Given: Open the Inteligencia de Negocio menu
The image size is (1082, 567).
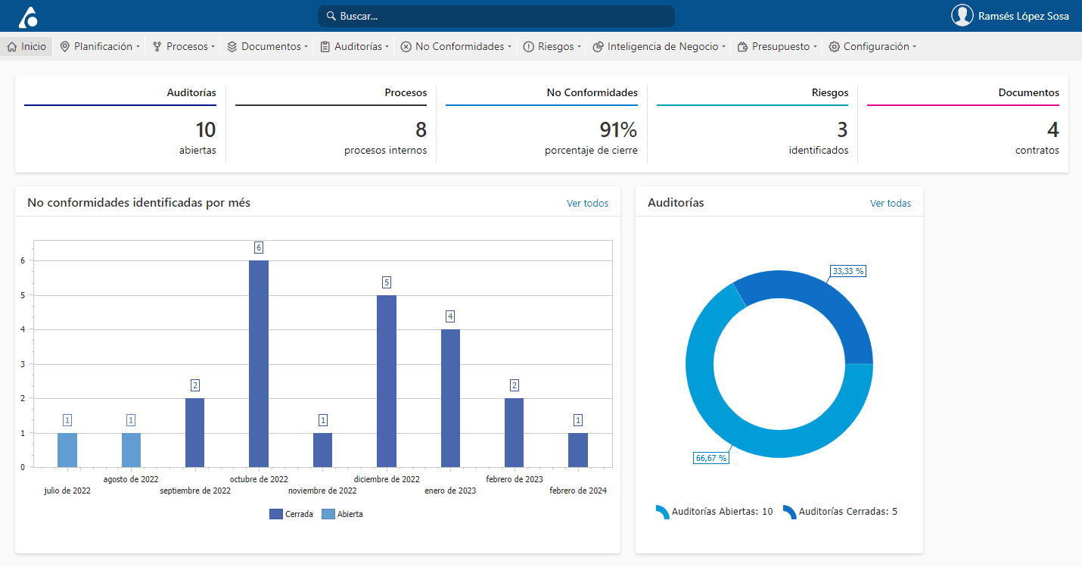Looking at the screenshot, I should coord(659,47).
